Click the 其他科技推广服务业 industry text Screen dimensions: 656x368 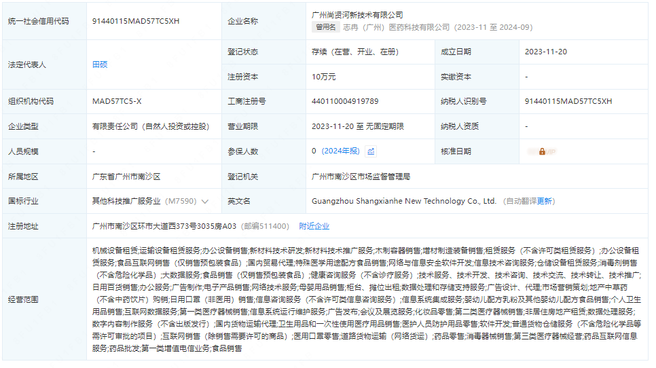126,202
